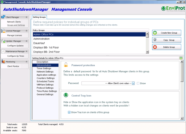Open the Password value dropdown

click(x=133, y=83)
